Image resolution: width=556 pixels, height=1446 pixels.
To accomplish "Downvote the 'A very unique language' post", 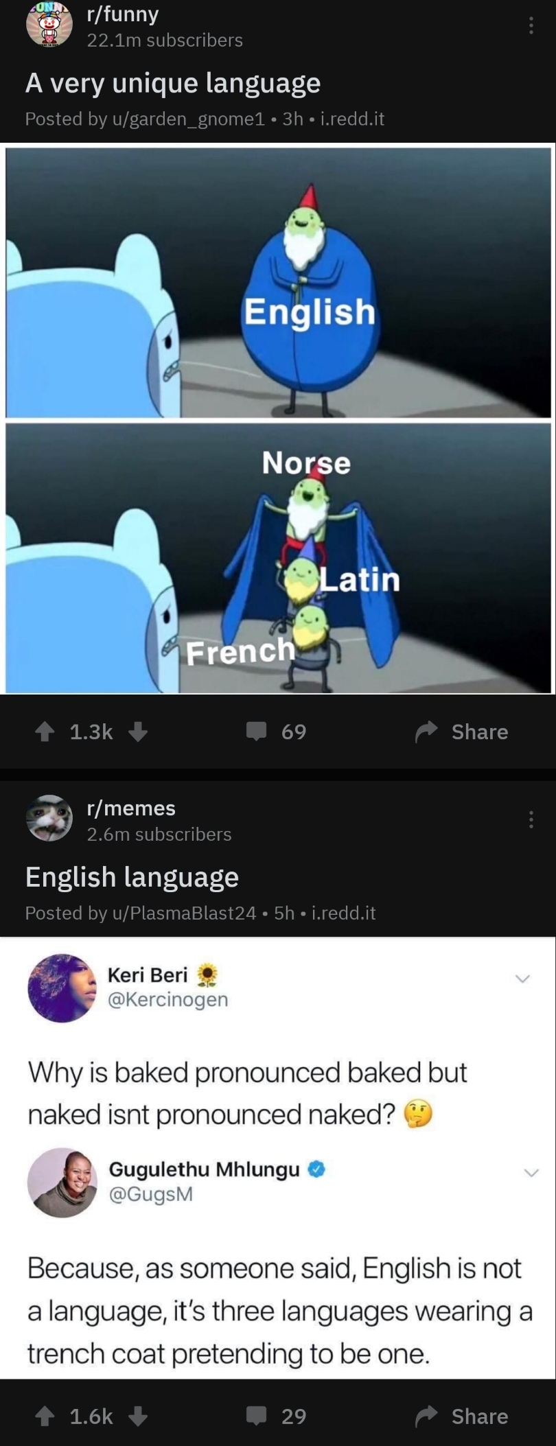I will [138, 732].
